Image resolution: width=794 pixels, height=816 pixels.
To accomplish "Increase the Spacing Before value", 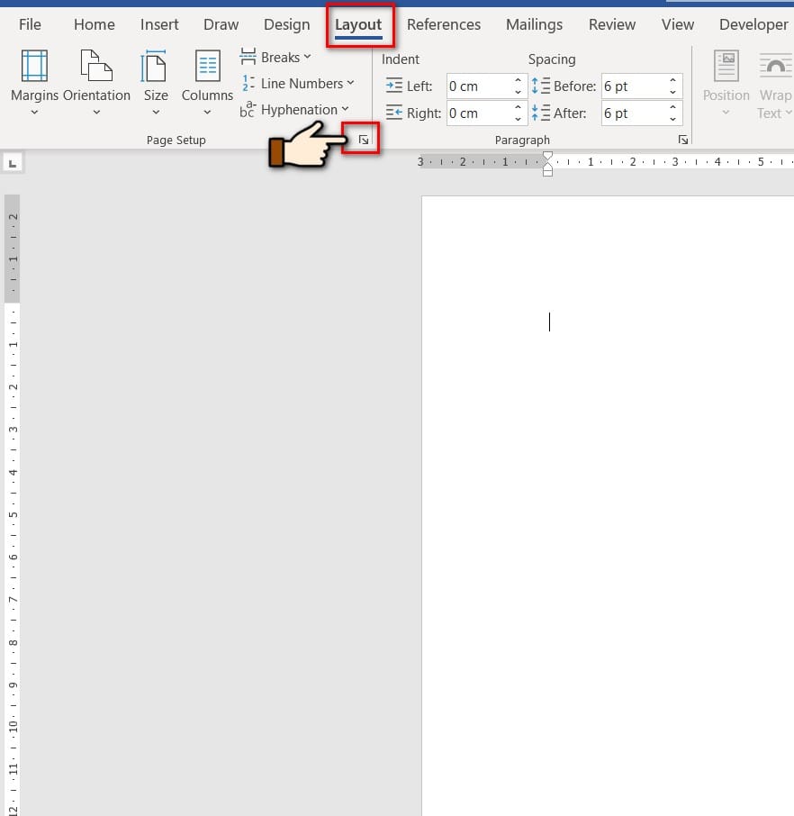I will pos(672,80).
